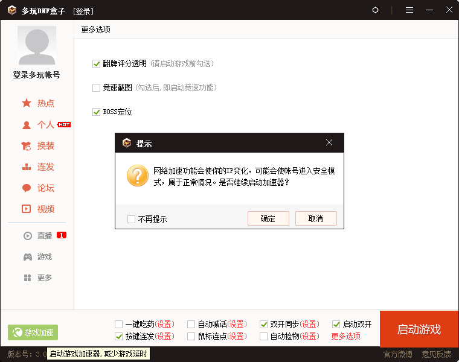This screenshot has width=459, height=362.
Task: Open 设置 link for 自动喊话
Action: [237, 324]
